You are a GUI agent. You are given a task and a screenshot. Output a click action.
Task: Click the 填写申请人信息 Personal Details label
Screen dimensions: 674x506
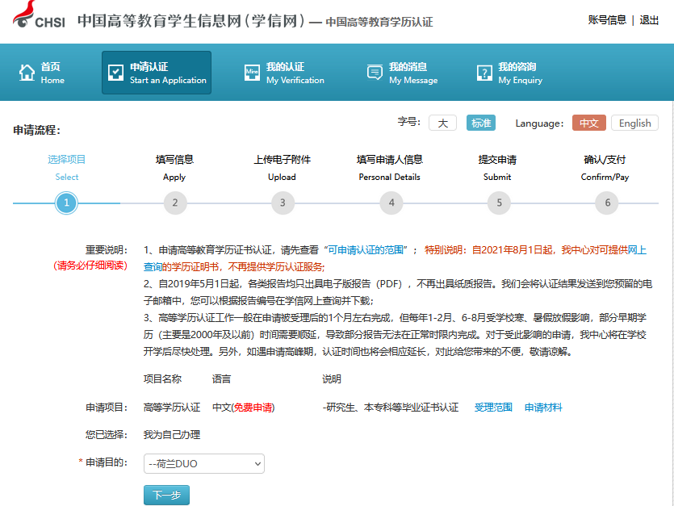click(389, 168)
